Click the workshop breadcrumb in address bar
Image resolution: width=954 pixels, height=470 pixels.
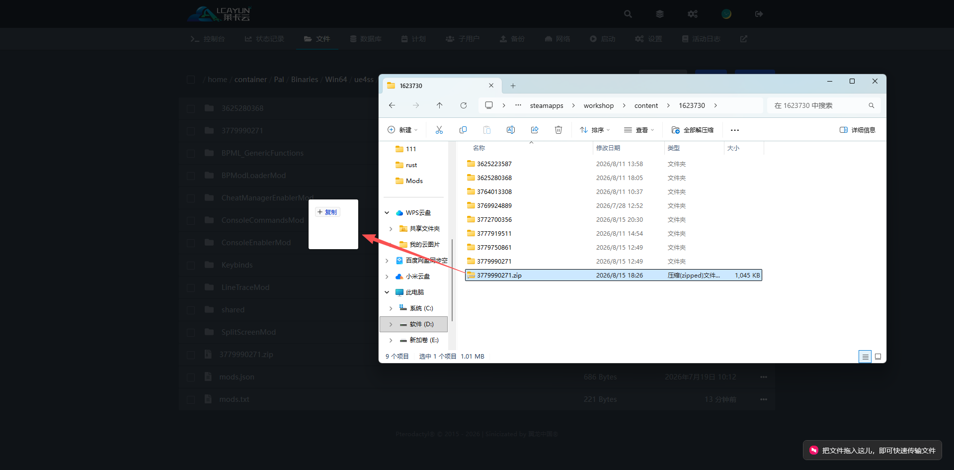599,105
